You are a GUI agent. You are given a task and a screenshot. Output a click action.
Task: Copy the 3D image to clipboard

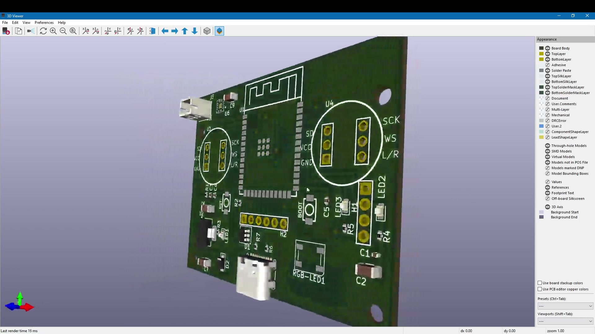pos(18,31)
